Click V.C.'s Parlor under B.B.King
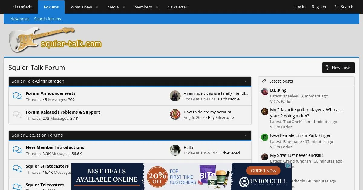The width and height of the screenshot is (363, 190). pyautogui.click(x=281, y=101)
